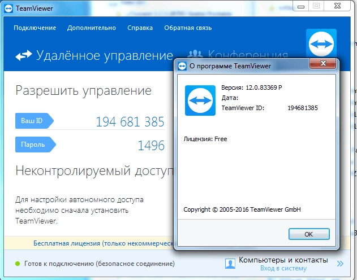Select the ID 194 681 385

click(130, 122)
